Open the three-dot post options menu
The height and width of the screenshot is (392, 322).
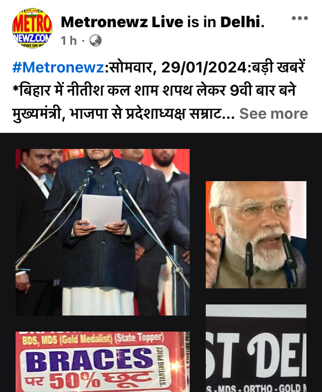click(x=299, y=18)
